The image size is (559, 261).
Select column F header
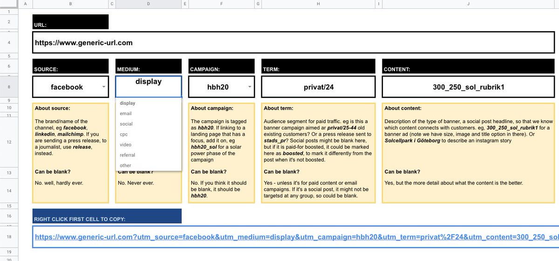click(221, 4)
